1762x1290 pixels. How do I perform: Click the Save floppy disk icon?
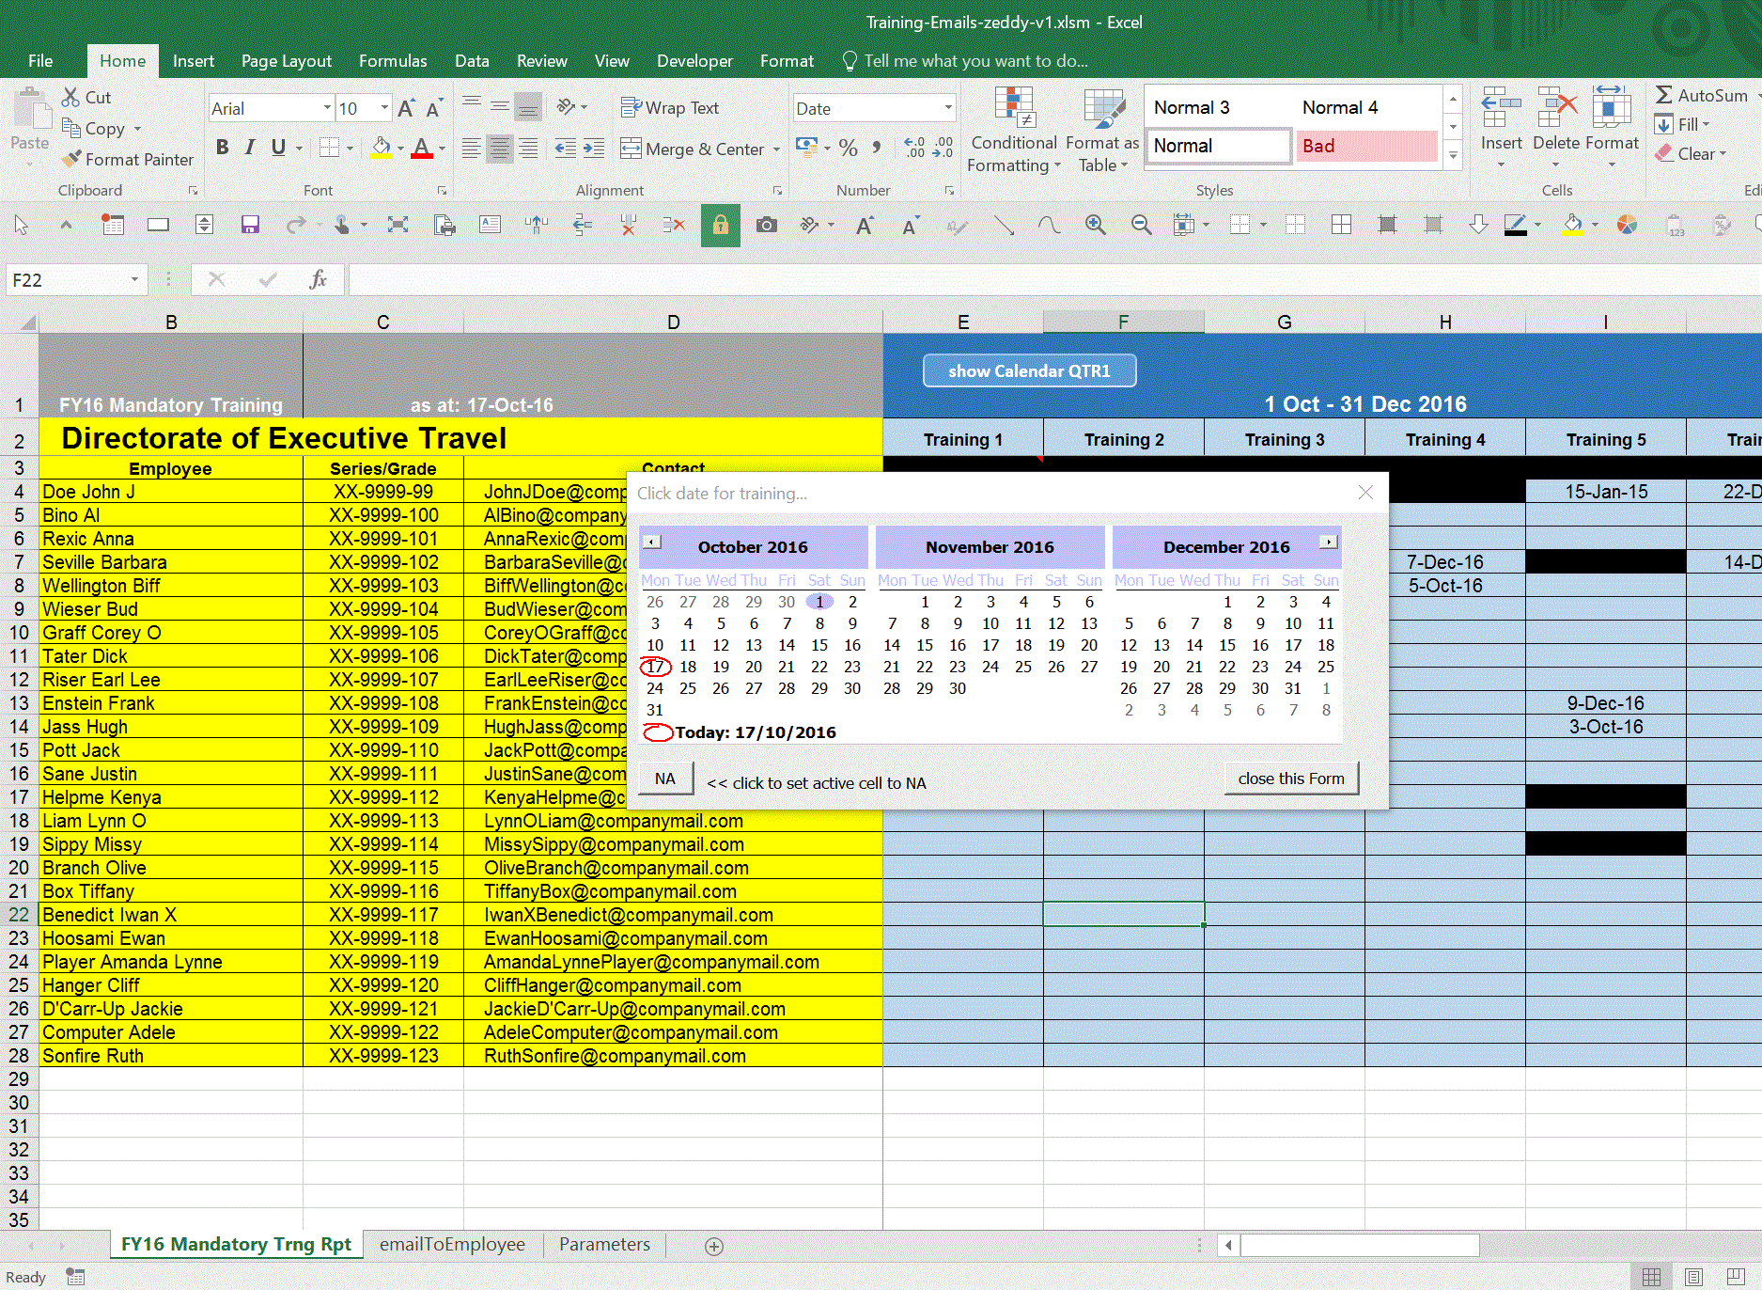pyautogui.click(x=250, y=225)
